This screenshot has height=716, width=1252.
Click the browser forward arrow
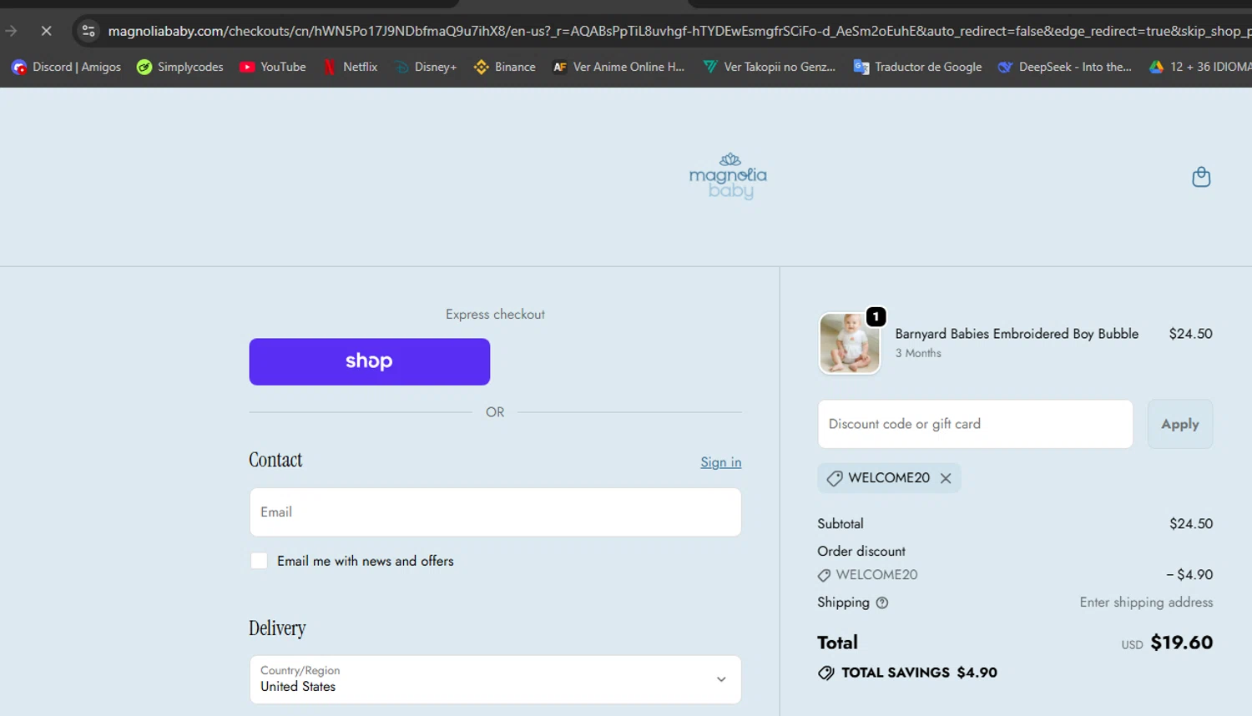click(x=12, y=31)
